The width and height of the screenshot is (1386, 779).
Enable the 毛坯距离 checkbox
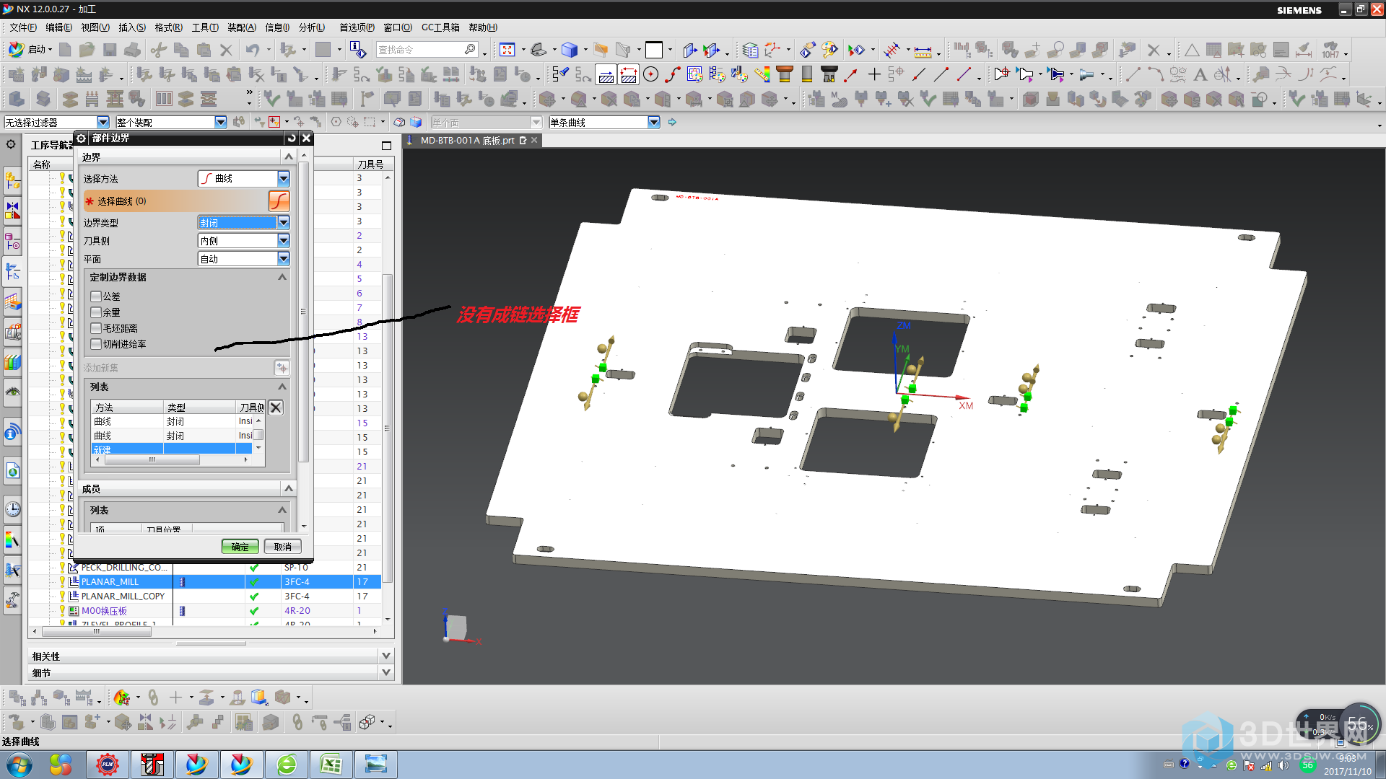[x=96, y=328]
